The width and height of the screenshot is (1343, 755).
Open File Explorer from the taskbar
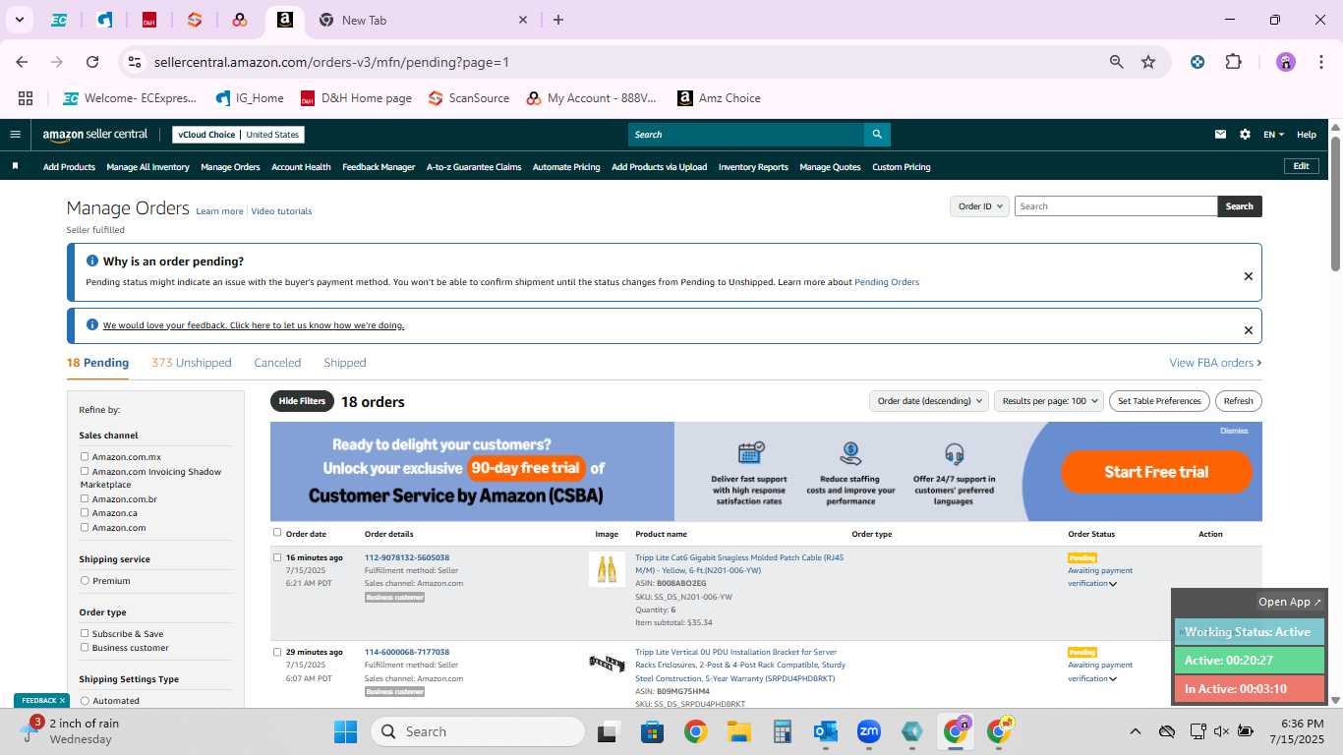click(739, 731)
